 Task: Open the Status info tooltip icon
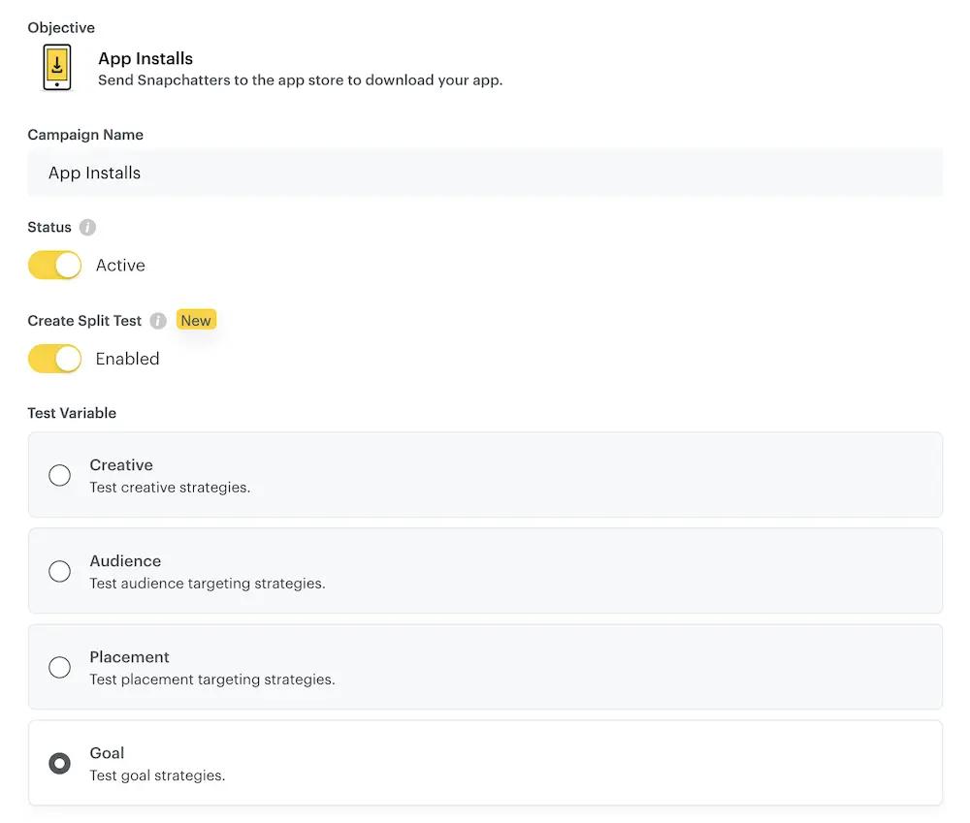(87, 227)
